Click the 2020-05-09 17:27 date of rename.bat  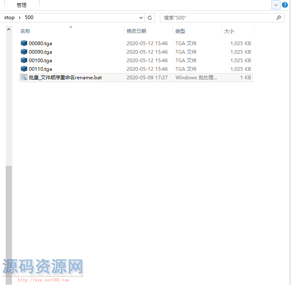pyautogui.click(x=147, y=78)
